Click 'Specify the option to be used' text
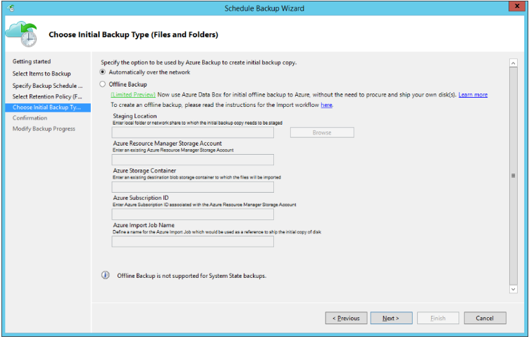 [x=199, y=63]
